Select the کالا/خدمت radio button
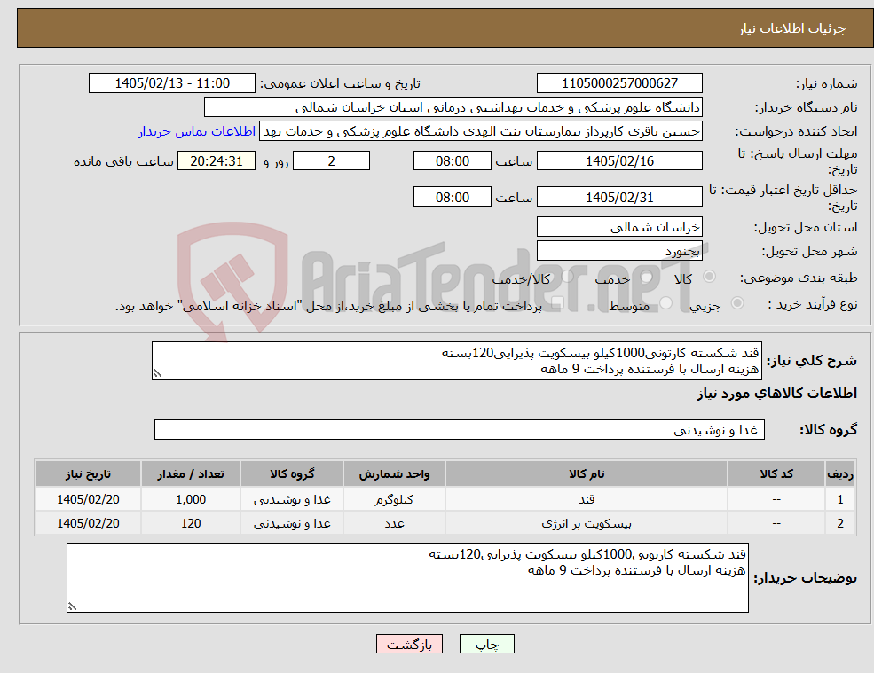 click(x=567, y=277)
